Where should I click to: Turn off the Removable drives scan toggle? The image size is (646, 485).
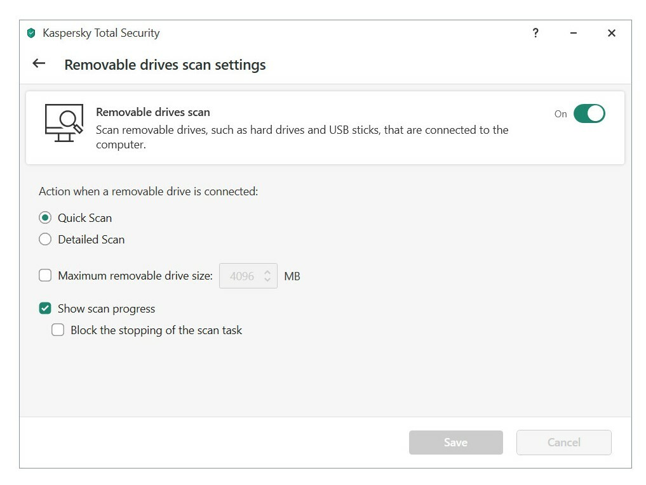coord(589,114)
